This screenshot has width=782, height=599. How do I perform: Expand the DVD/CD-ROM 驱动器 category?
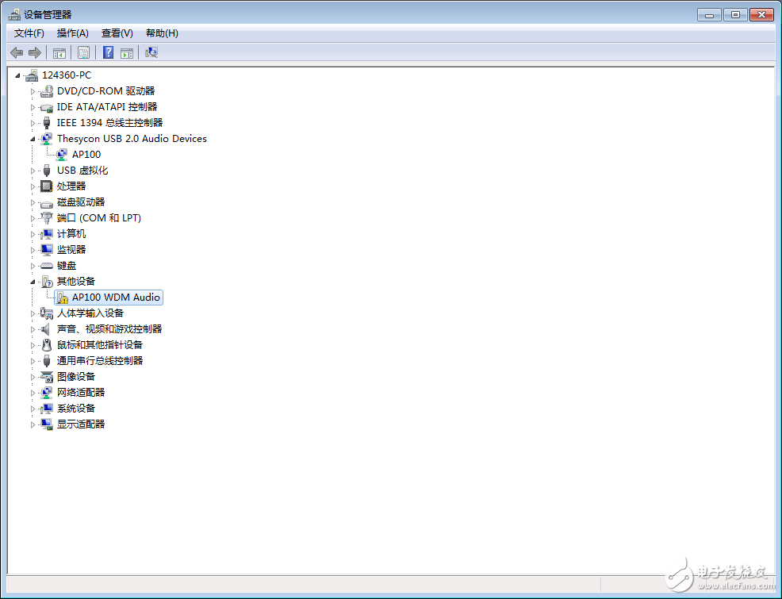pos(34,90)
